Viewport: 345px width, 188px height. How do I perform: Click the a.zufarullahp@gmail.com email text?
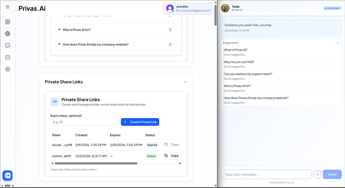pos(195,11)
